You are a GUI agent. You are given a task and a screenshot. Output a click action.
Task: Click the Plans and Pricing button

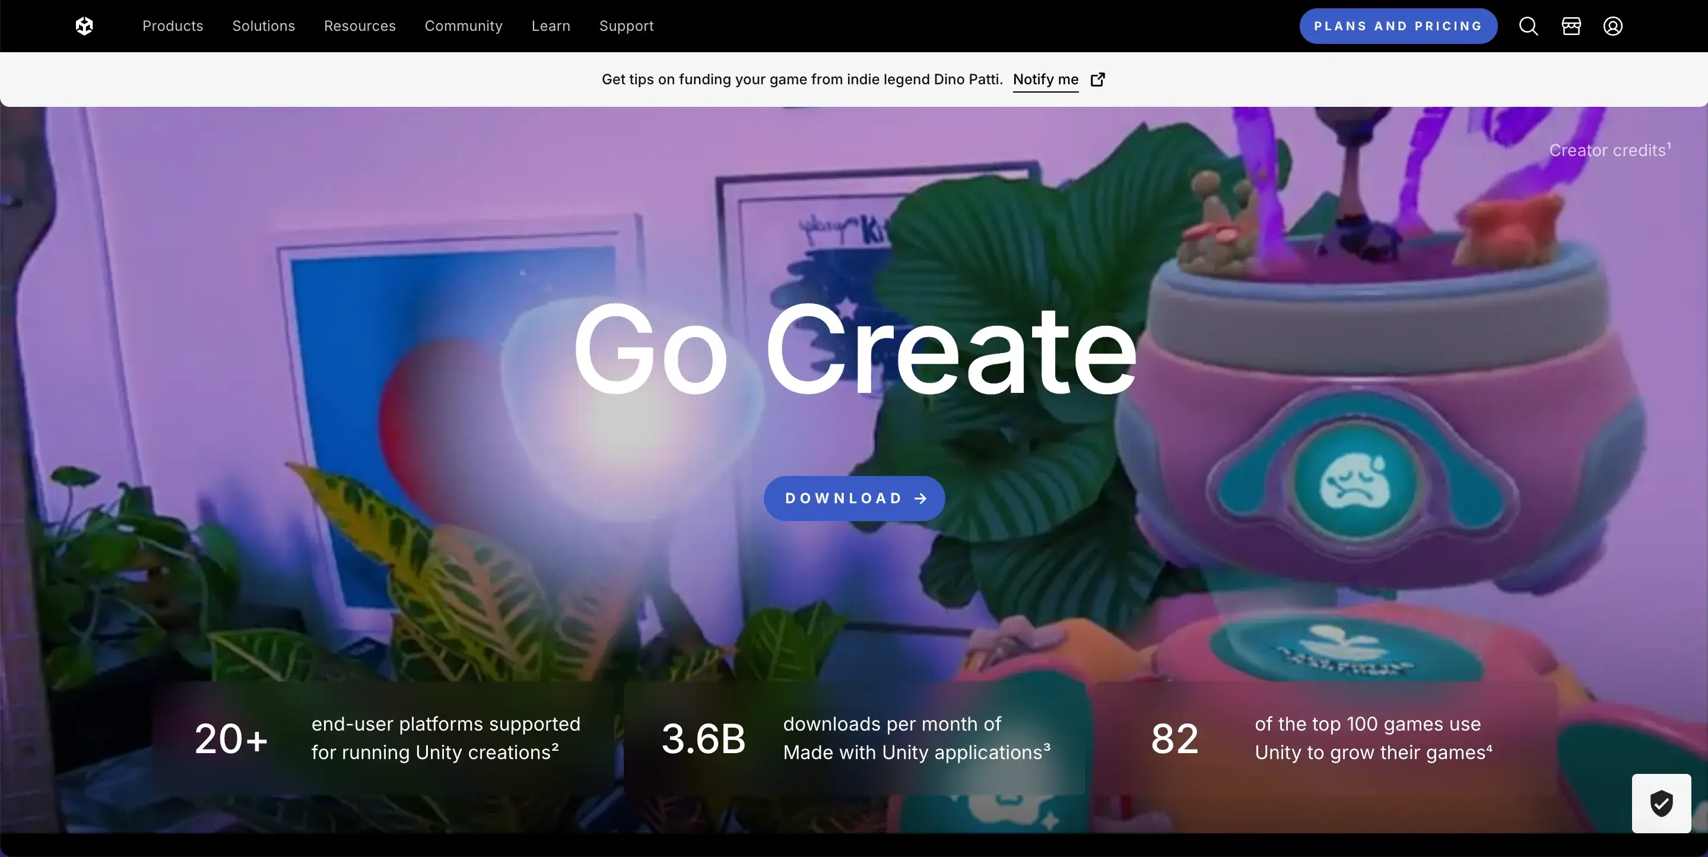[x=1397, y=26]
